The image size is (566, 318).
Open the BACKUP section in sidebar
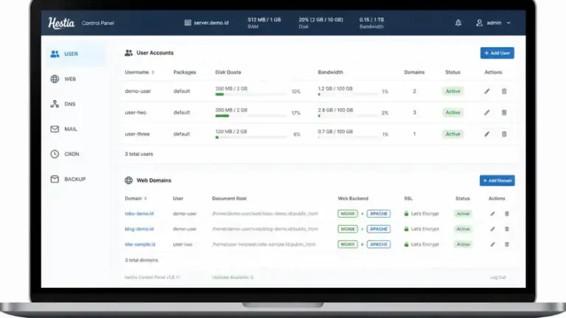(x=76, y=179)
